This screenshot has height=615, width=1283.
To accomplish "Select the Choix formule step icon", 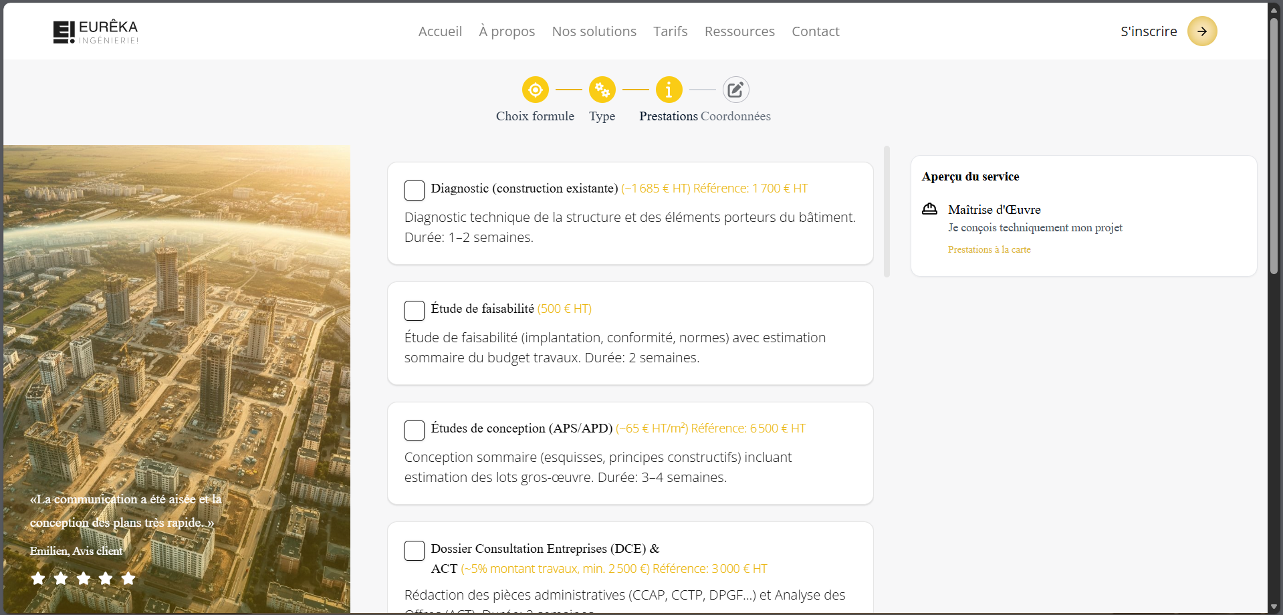I will pyautogui.click(x=535, y=90).
